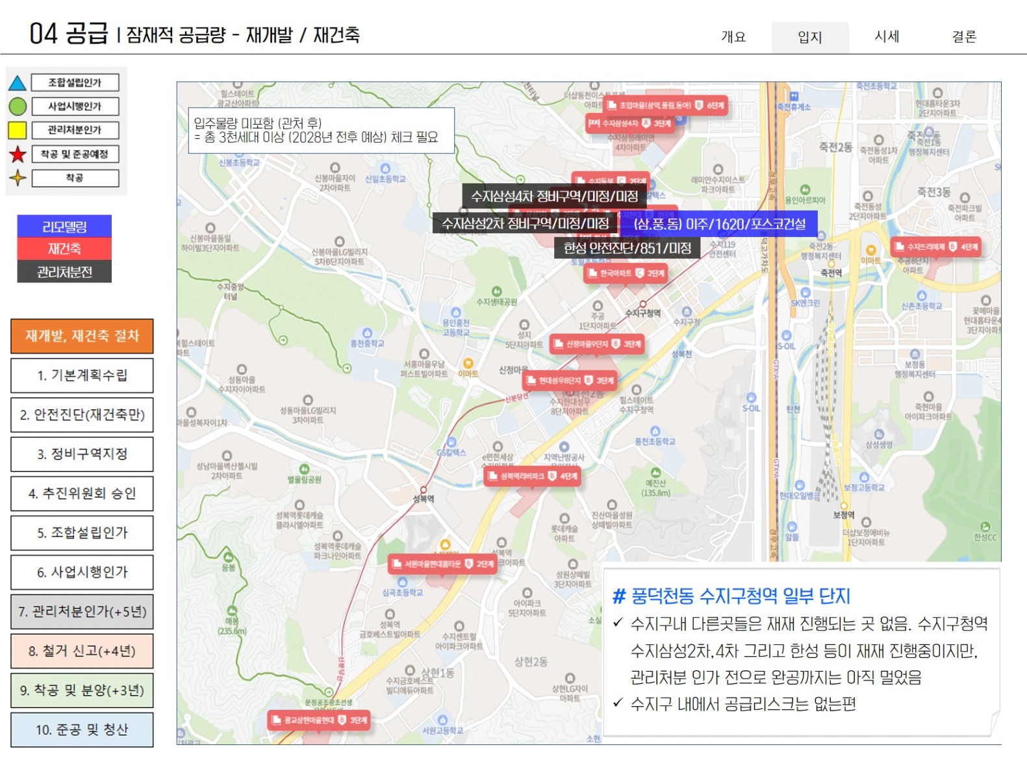Screen dimensions: 1027x758
Task: Open the 개요 tab
Action: coord(733,36)
